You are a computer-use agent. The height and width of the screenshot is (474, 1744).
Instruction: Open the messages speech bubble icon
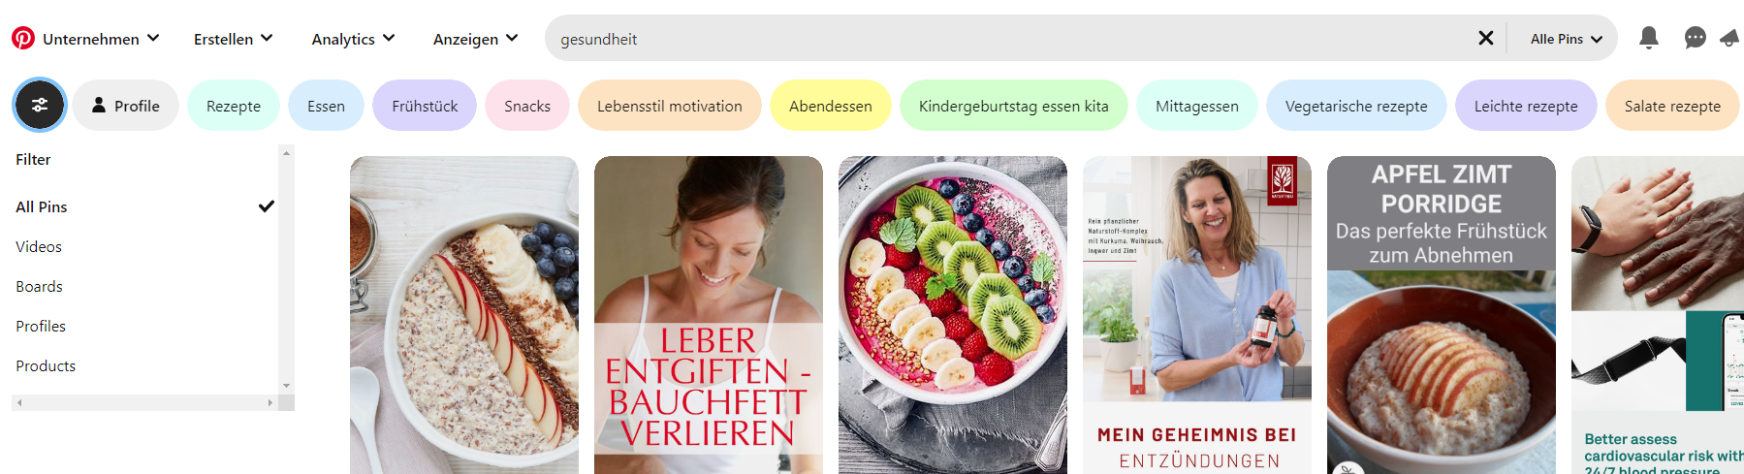pos(1695,38)
